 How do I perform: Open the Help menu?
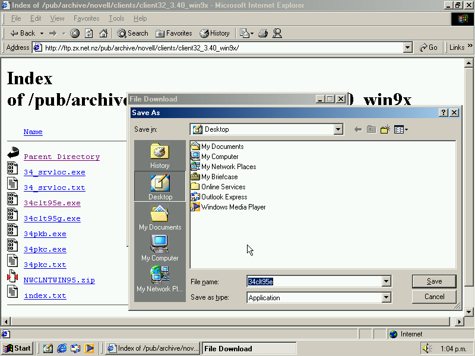(140, 18)
